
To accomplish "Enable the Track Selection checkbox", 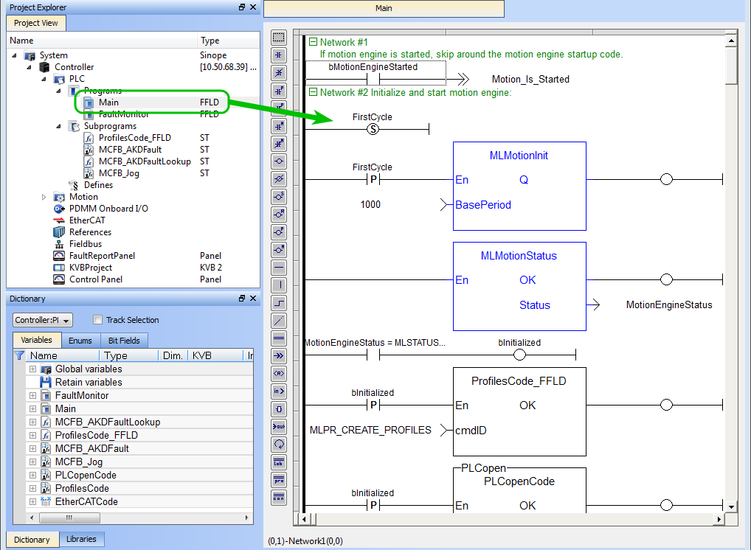I will click(97, 320).
